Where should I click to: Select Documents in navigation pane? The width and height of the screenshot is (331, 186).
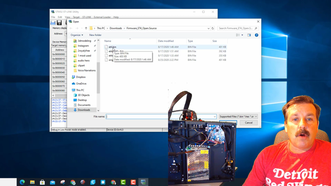84,105
